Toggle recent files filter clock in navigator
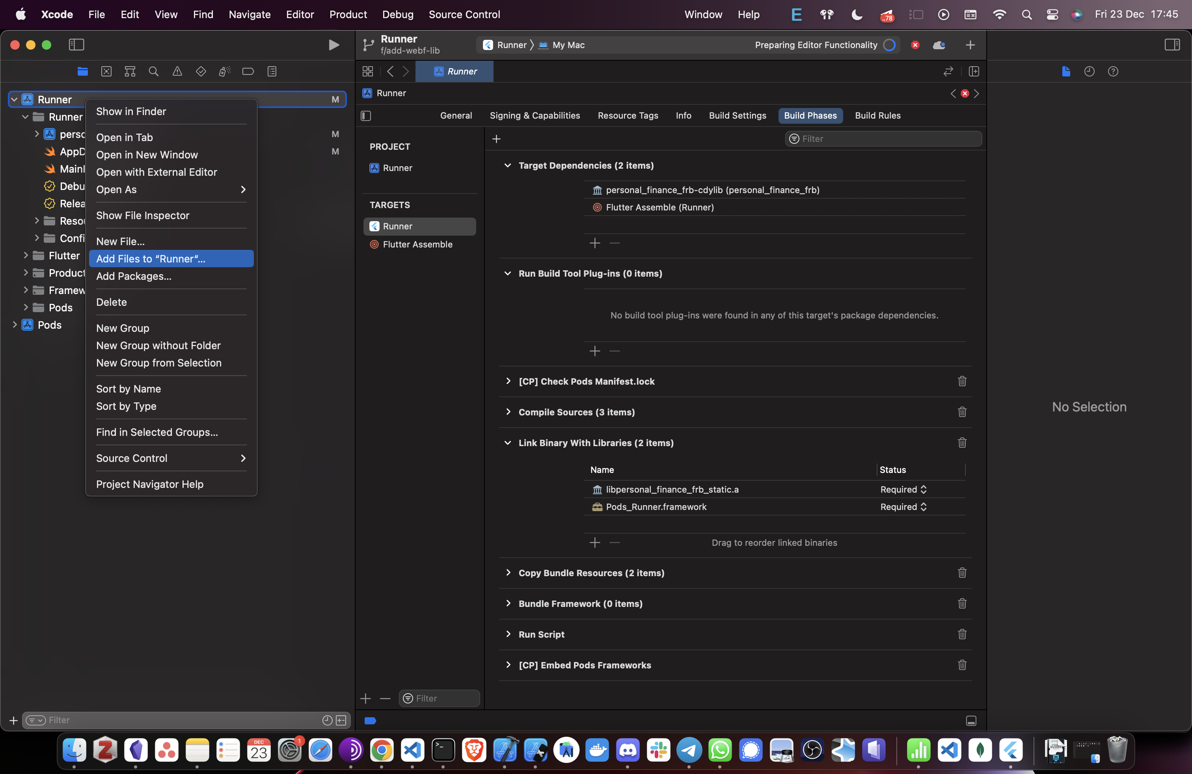 click(x=327, y=720)
